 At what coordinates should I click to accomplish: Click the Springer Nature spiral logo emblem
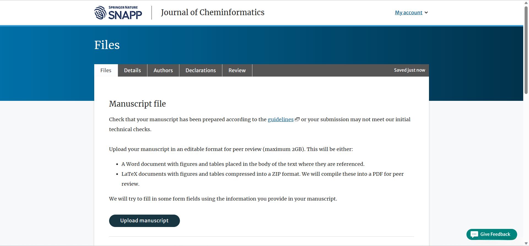click(100, 13)
